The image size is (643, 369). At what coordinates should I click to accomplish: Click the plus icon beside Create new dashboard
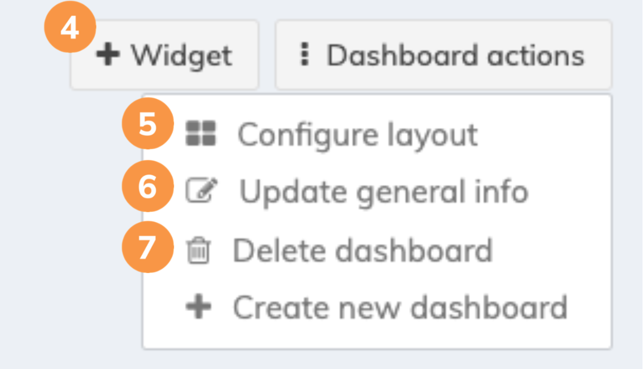click(199, 308)
